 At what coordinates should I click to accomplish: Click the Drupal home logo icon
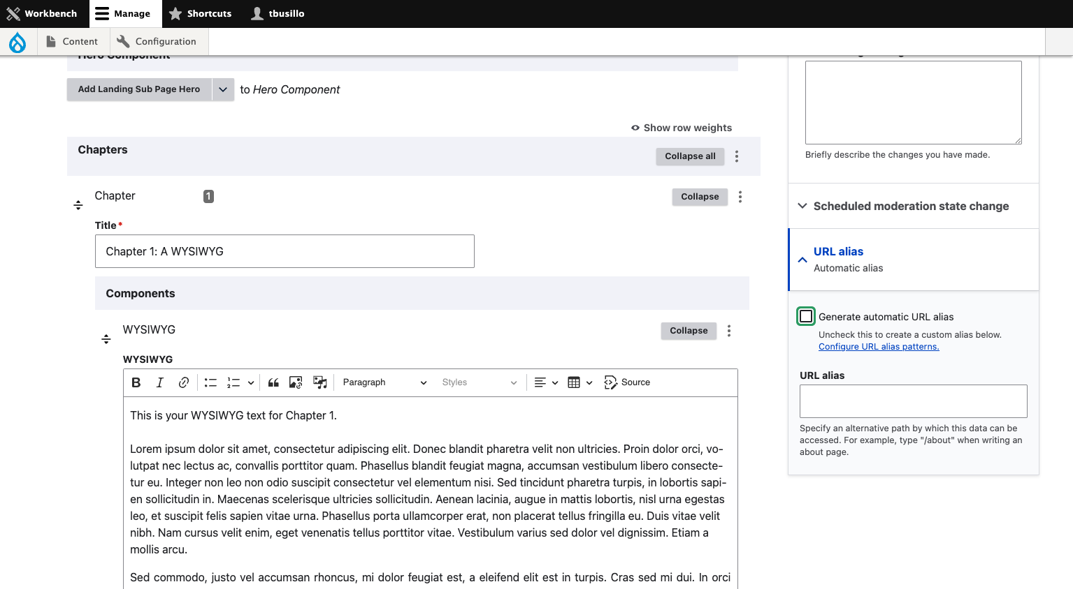pyautogui.click(x=17, y=42)
